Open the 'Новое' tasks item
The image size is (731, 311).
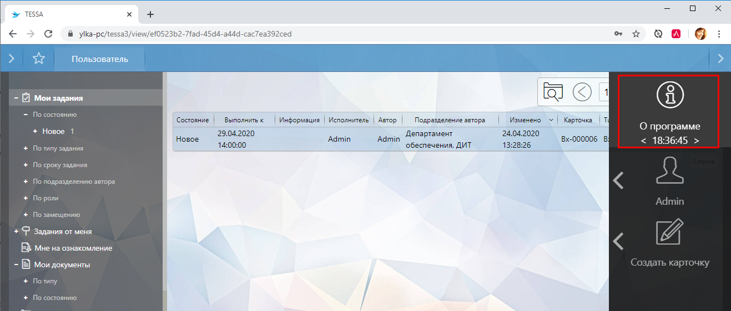click(53, 131)
